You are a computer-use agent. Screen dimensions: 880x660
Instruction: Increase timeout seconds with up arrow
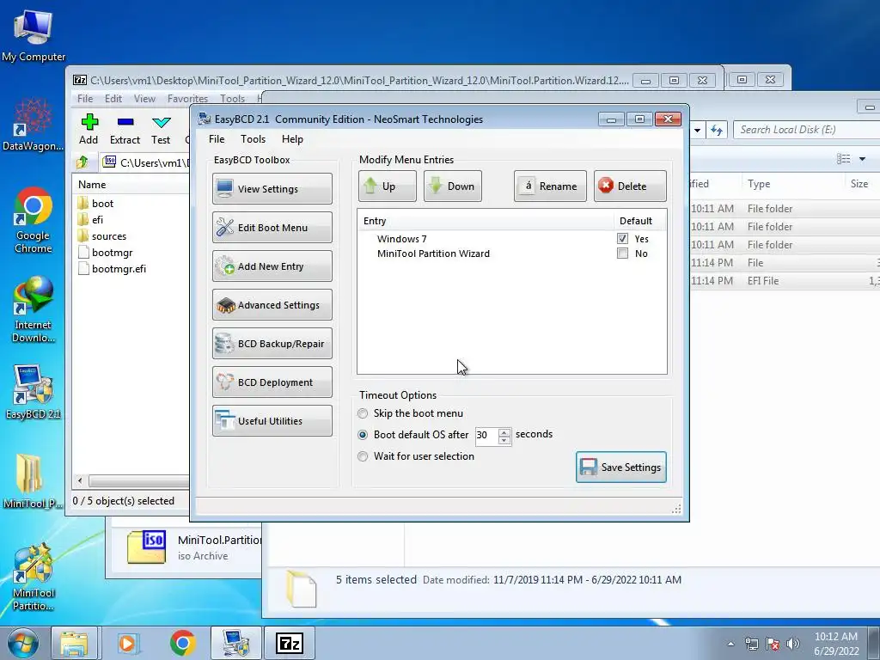[x=504, y=431]
